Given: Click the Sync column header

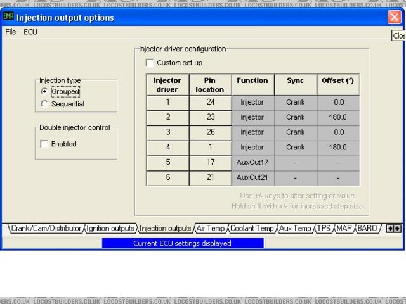Looking at the screenshot, I should click(296, 85).
